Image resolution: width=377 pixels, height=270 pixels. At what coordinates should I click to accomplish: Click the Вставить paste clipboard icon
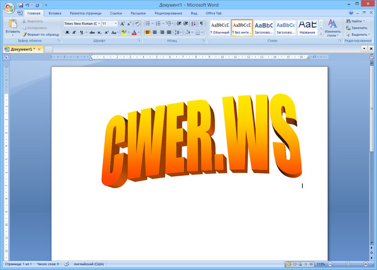pyautogui.click(x=13, y=25)
